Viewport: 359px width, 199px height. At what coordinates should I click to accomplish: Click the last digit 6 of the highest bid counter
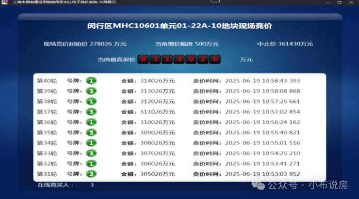coord(215,59)
